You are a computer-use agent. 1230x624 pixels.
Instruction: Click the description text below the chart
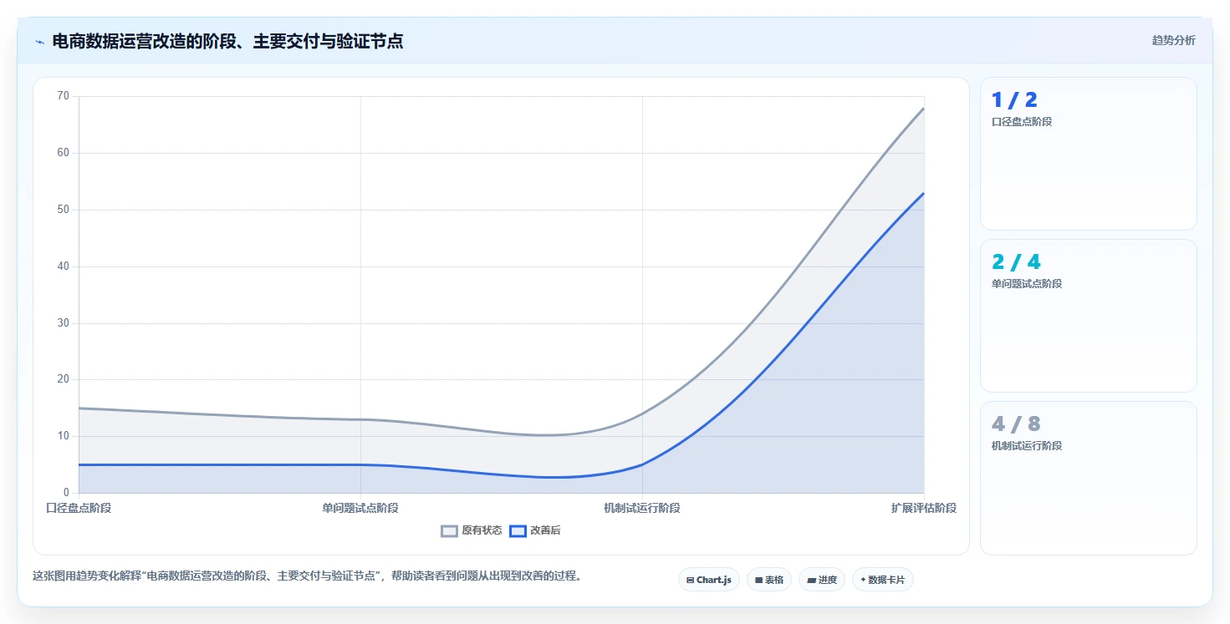click(308, 576)
